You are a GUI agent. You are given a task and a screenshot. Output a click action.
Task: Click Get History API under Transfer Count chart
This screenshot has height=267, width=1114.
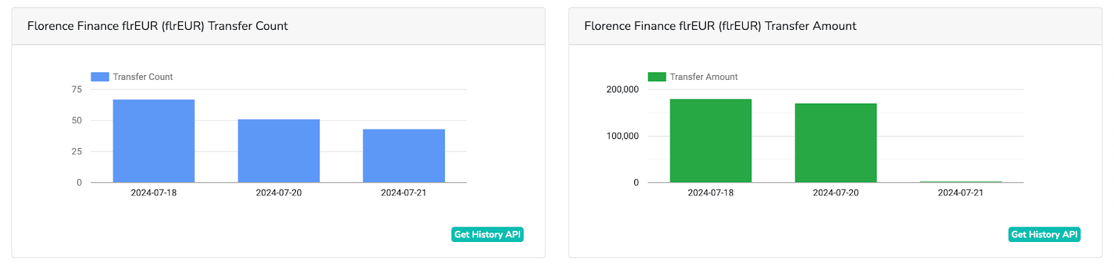coord(487,234)
